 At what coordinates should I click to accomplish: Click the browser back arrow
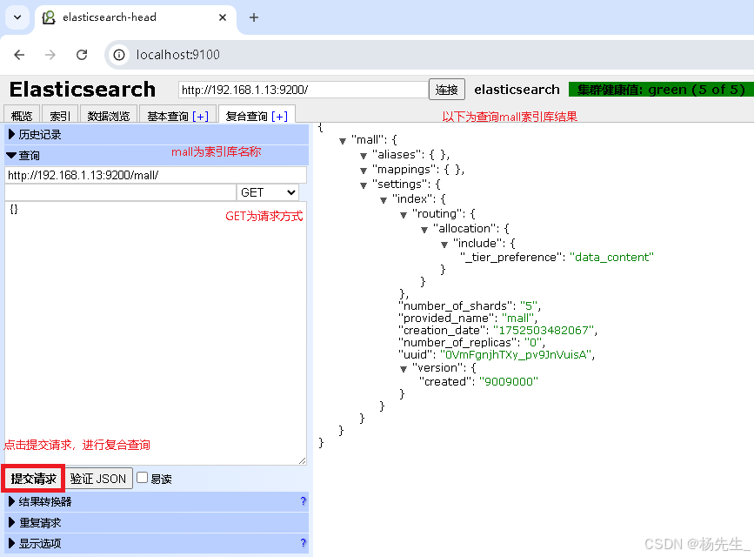[19, 54]
